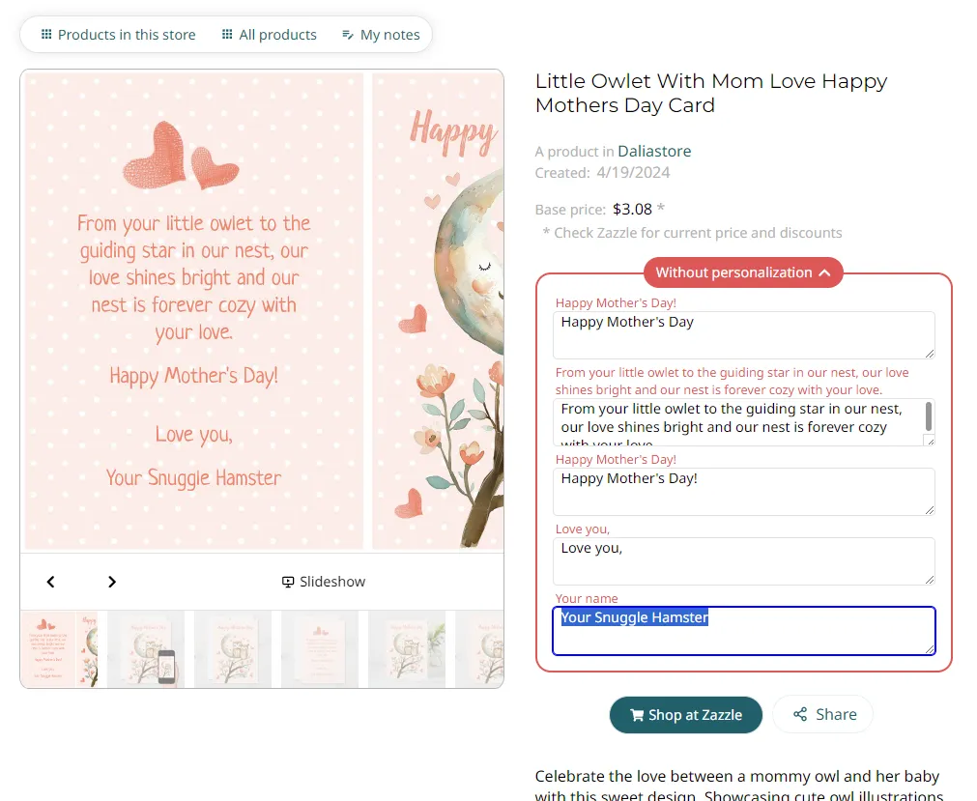
Task: Click the scrollbar in the owlet message field
Action: (929, 416)
